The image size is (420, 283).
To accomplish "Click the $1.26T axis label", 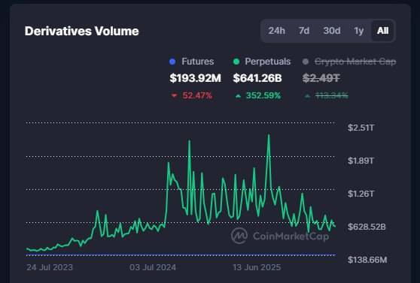I will point(361,194).
